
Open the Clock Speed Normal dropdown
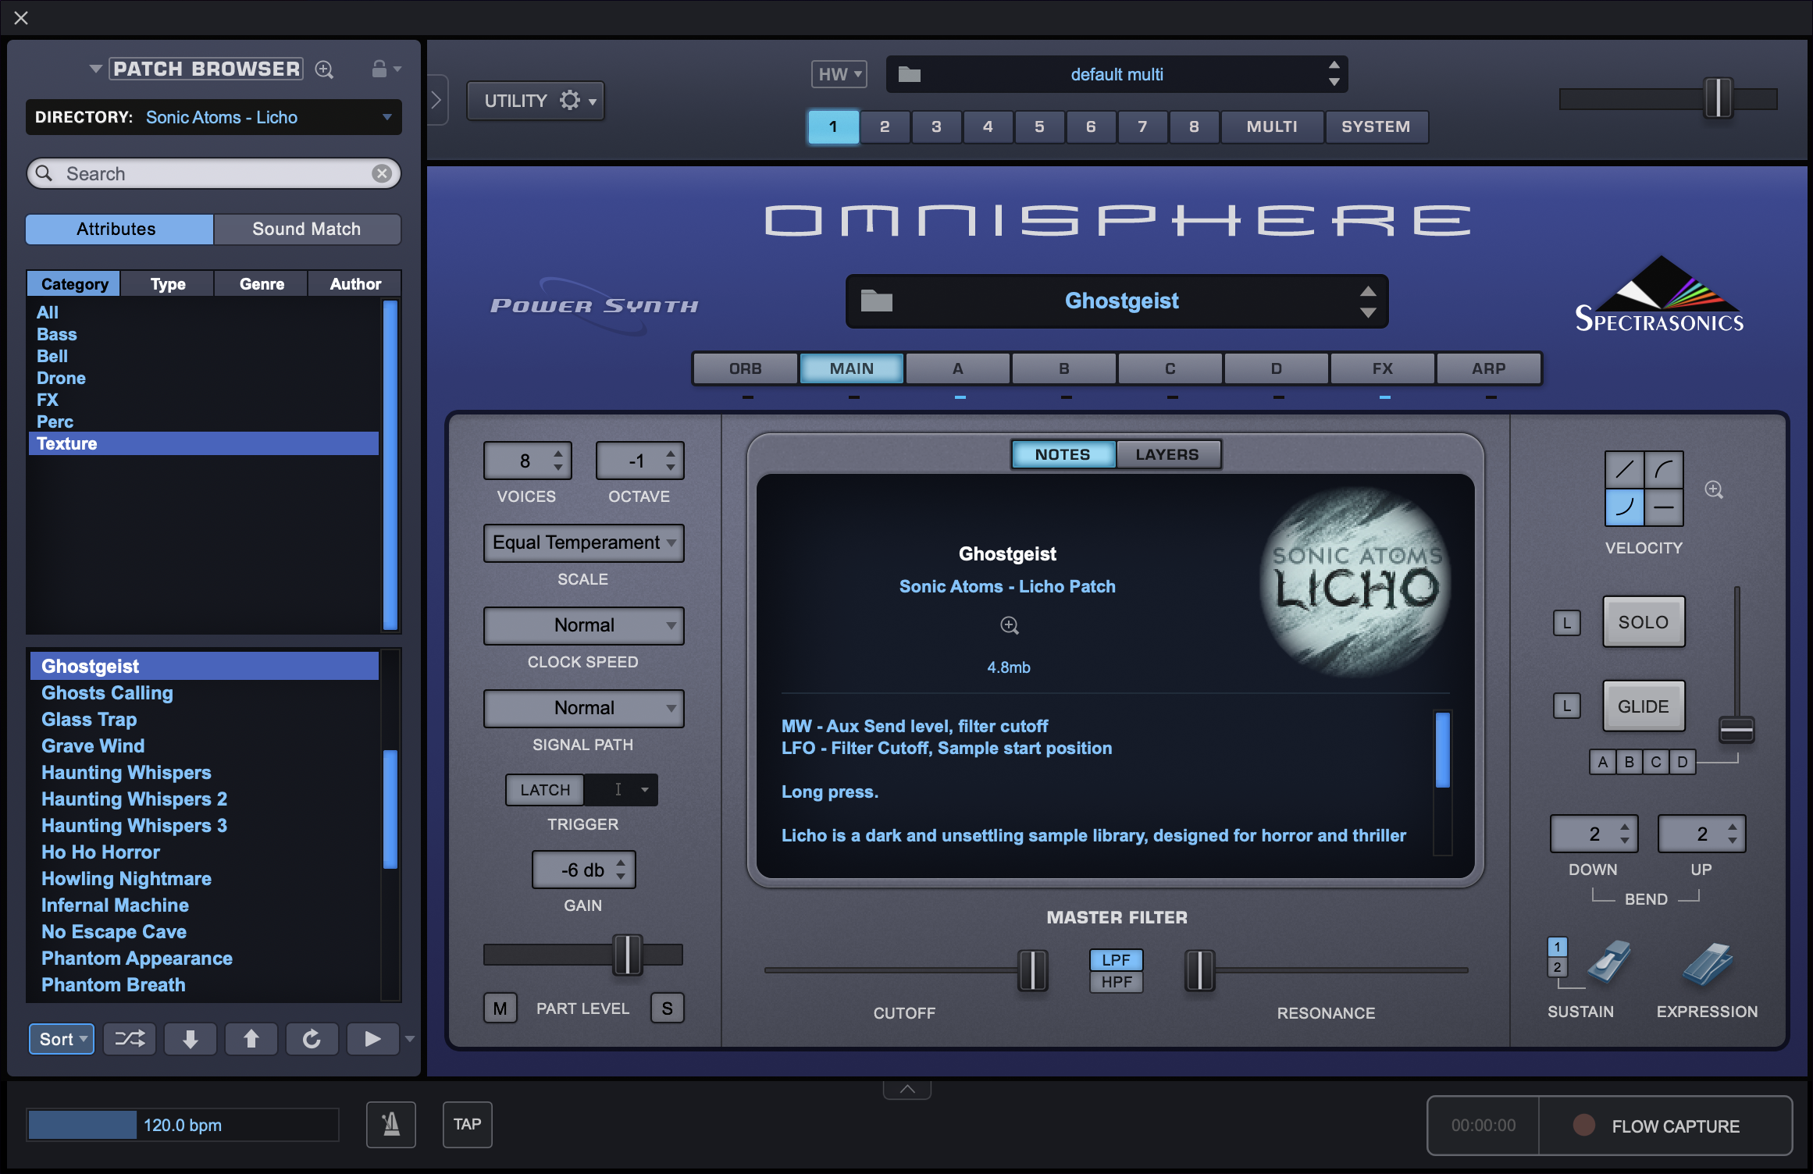(584, 625)
